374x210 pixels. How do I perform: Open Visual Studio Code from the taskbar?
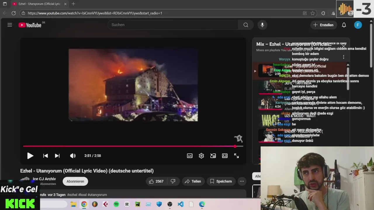click(x=181, y=204)
